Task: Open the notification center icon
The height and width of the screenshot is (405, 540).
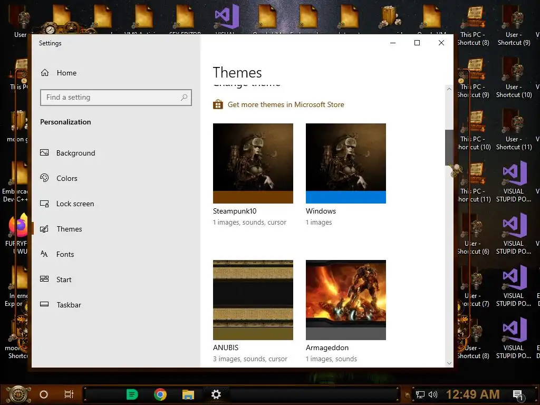Action: [518, 395]
